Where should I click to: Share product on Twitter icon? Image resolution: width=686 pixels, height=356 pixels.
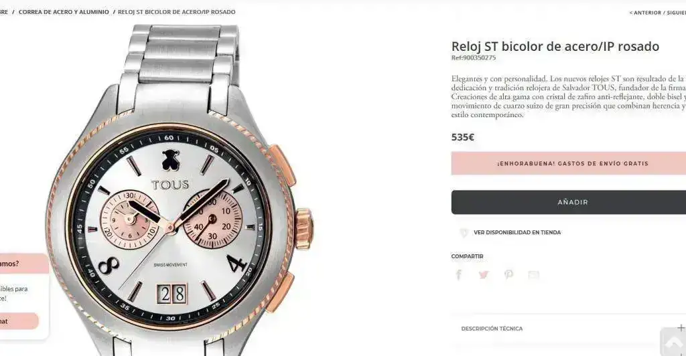[484, 275]
